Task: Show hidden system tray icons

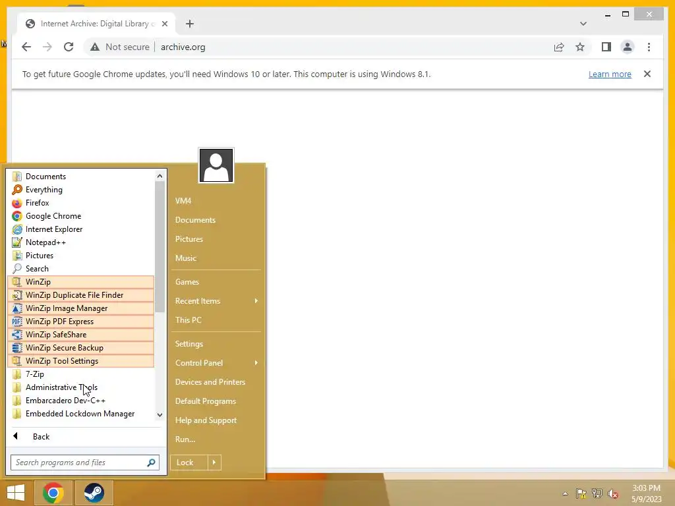Action: [565, 493]
